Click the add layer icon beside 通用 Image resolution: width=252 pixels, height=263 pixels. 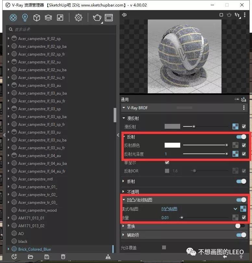click(244, 99)
